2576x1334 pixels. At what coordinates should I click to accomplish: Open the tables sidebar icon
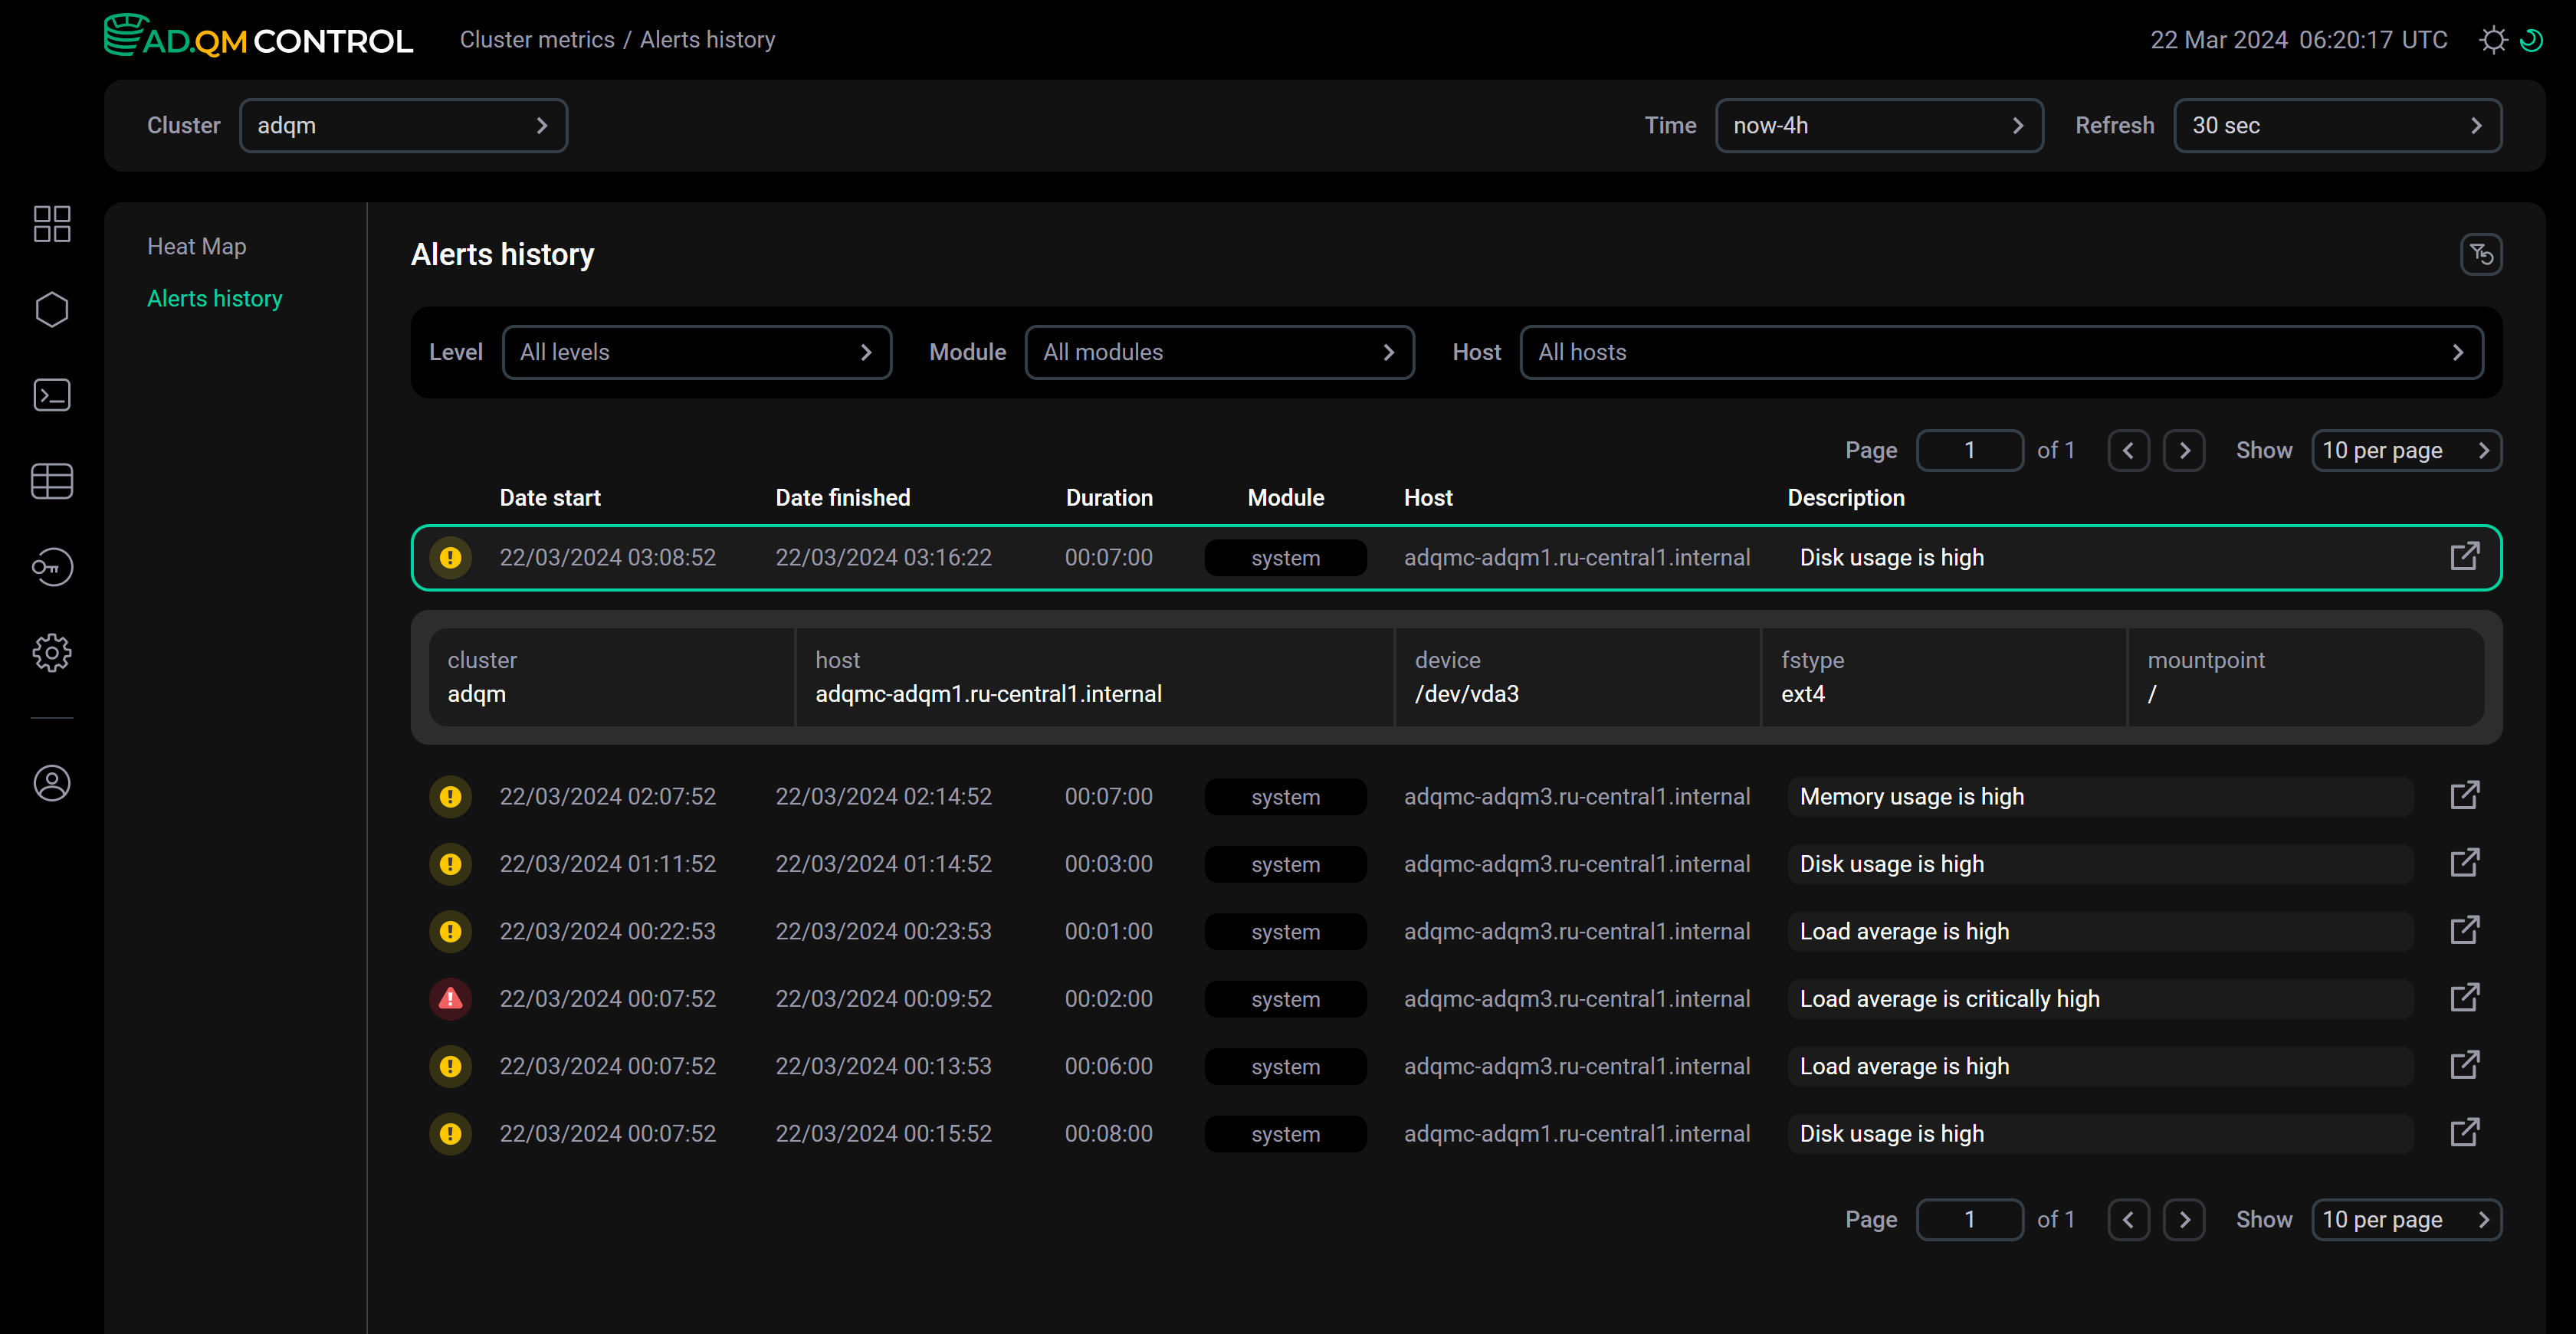point(52,481)
